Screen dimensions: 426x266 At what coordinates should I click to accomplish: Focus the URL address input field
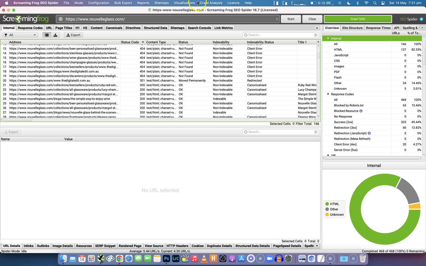click(168, 19)
